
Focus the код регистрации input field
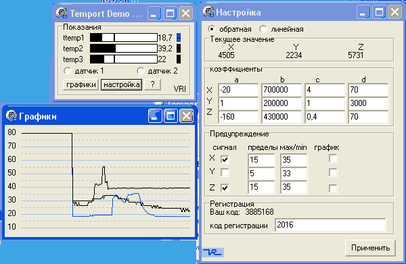(330, 225)
